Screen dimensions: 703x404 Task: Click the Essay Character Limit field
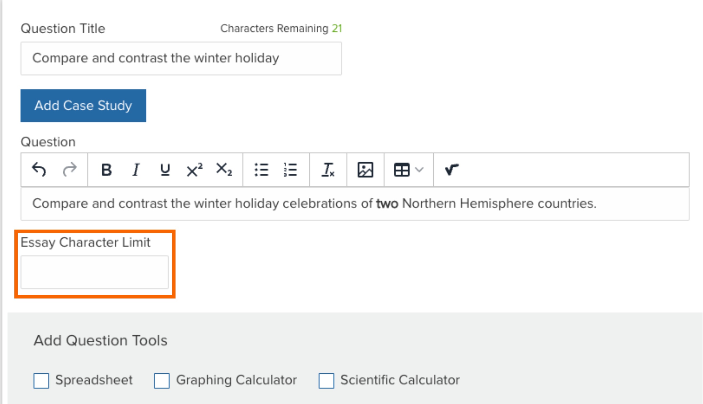click(94, 272)
